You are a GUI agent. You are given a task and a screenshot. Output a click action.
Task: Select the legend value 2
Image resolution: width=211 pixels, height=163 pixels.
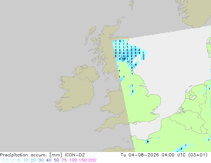coord(13,160)
